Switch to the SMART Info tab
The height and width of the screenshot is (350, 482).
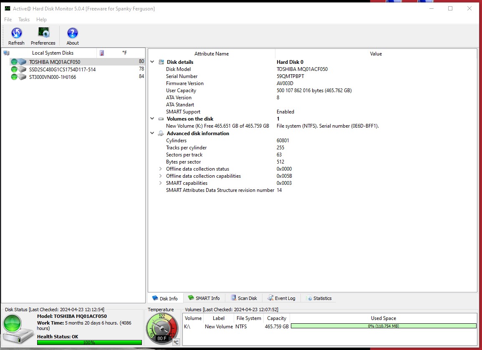pyautogui.click(x=204, y=298)
